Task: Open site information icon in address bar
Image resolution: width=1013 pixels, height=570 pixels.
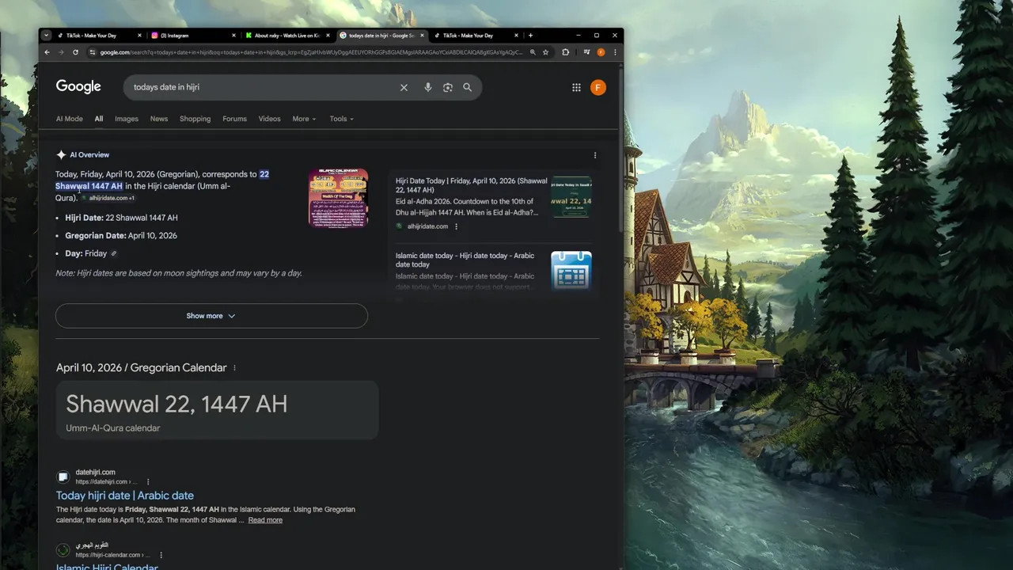Action: click(93, 52)
